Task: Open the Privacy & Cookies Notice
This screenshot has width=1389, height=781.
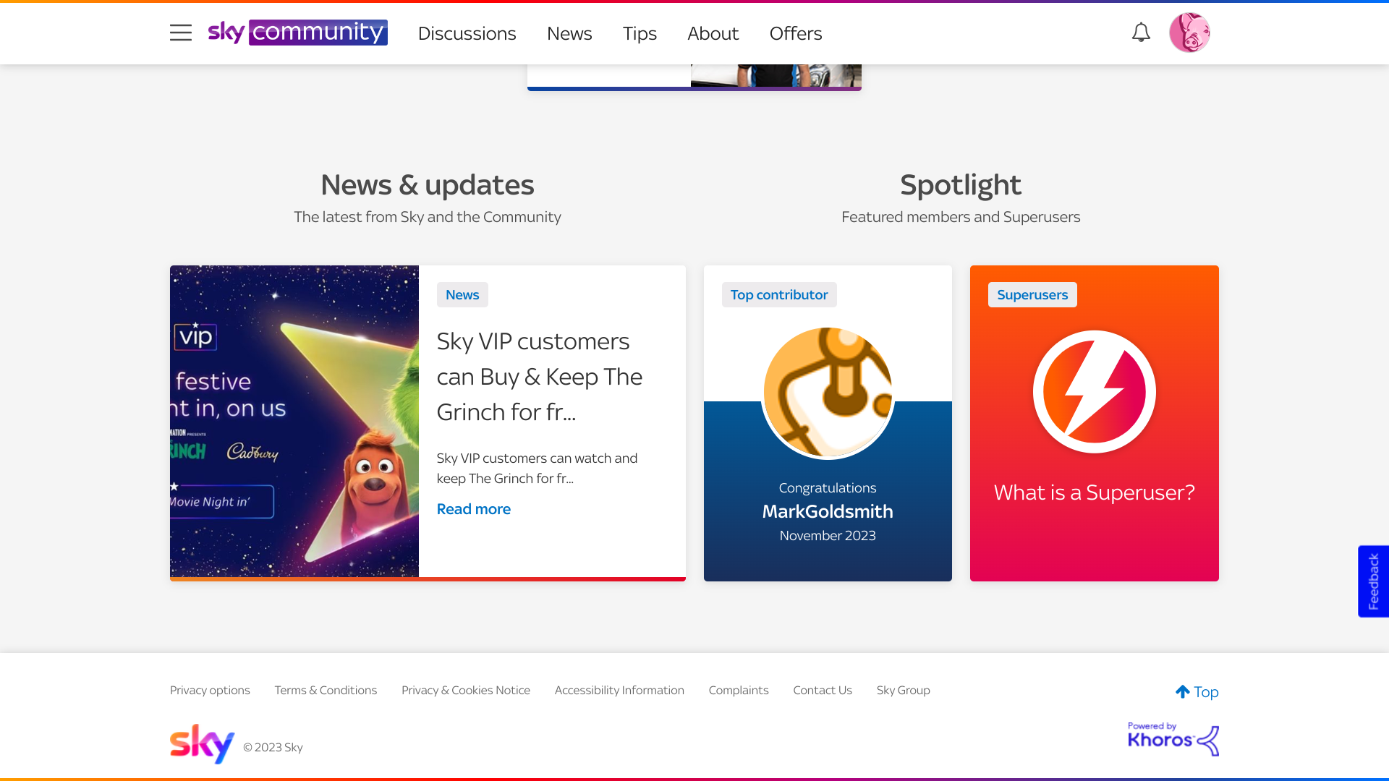Action: click(x=465, y=690)
